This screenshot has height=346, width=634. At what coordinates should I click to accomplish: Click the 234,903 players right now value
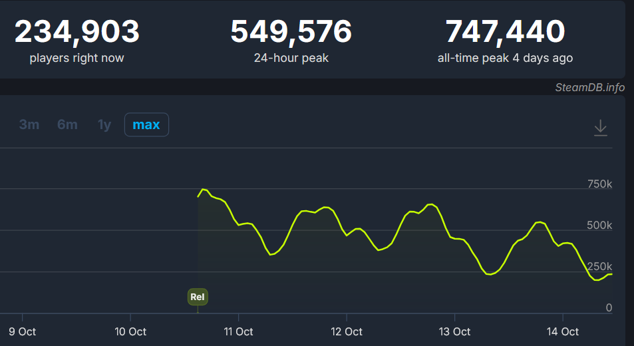click(77, 31)
